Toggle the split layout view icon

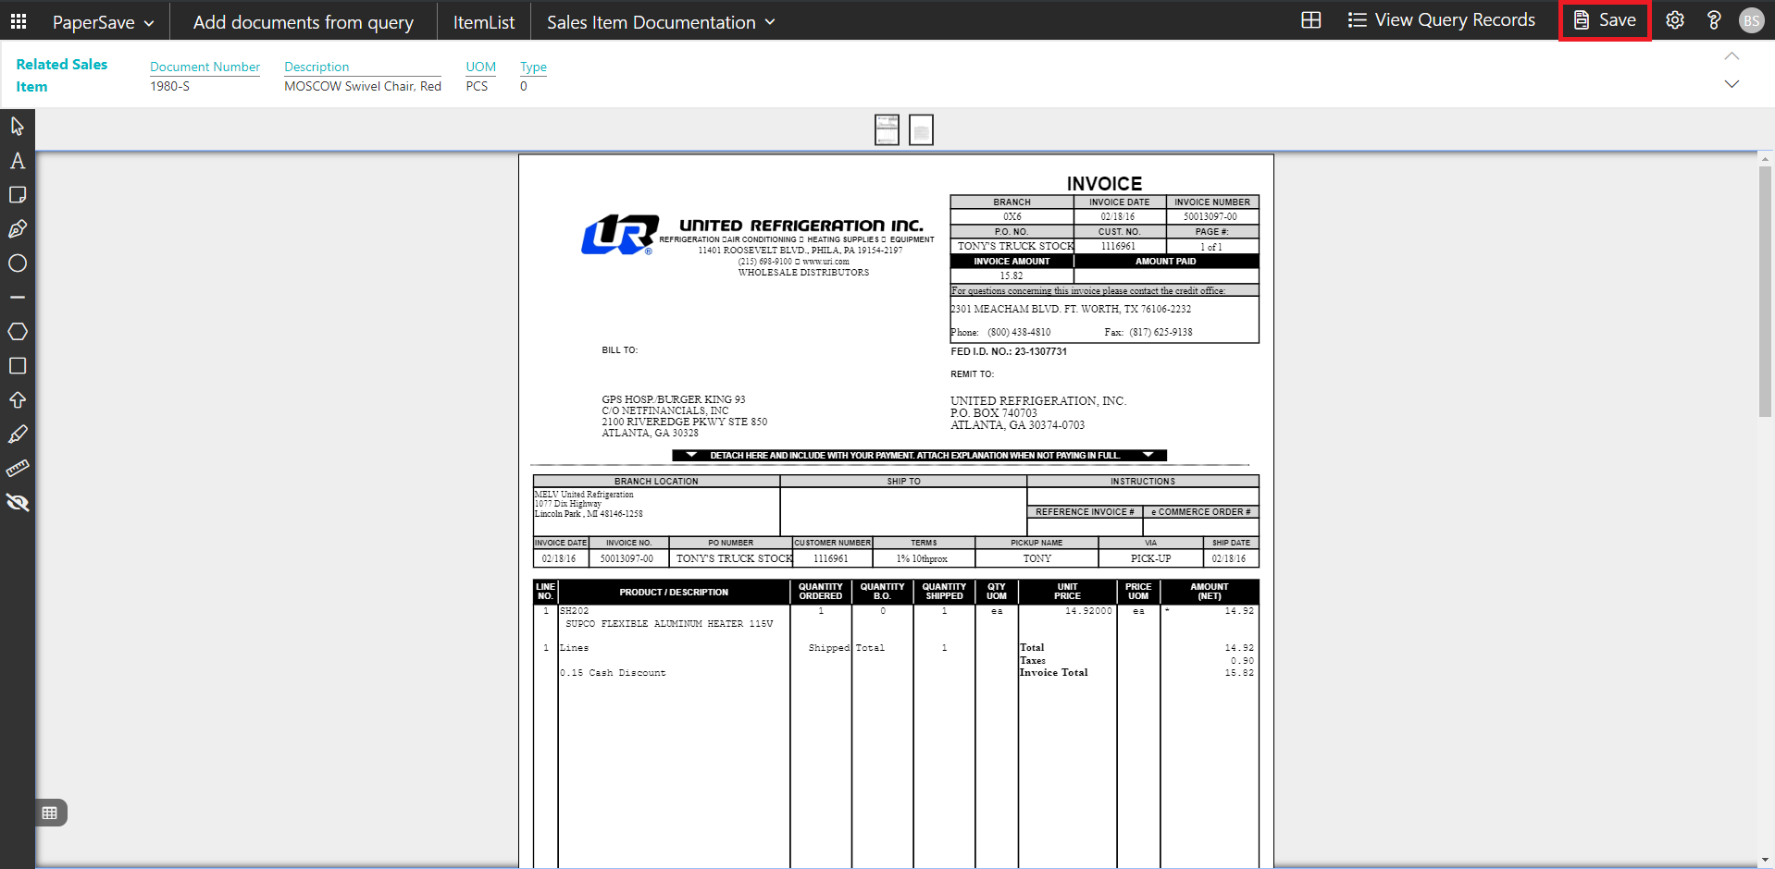[1310, 20]
